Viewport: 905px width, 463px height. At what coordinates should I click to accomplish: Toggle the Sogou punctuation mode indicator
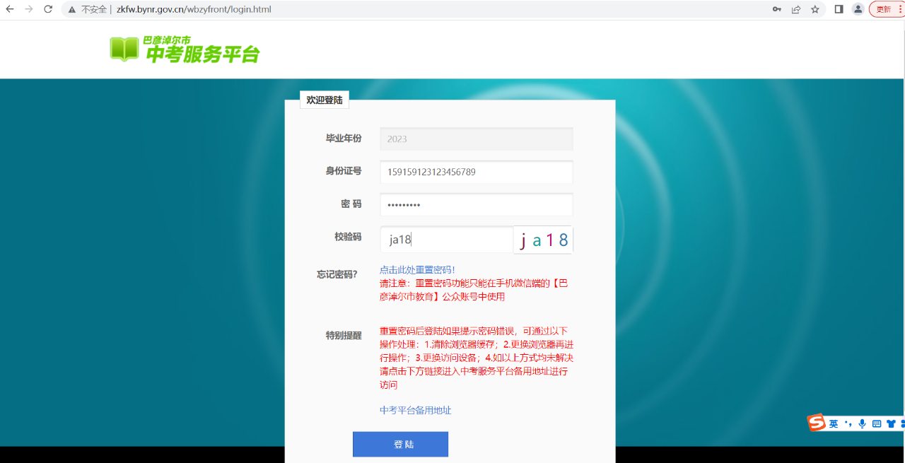coord(848,423)
